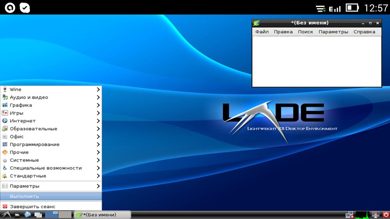Click the screen lock icon in panel
390x219 pixels.
[376, 215]
